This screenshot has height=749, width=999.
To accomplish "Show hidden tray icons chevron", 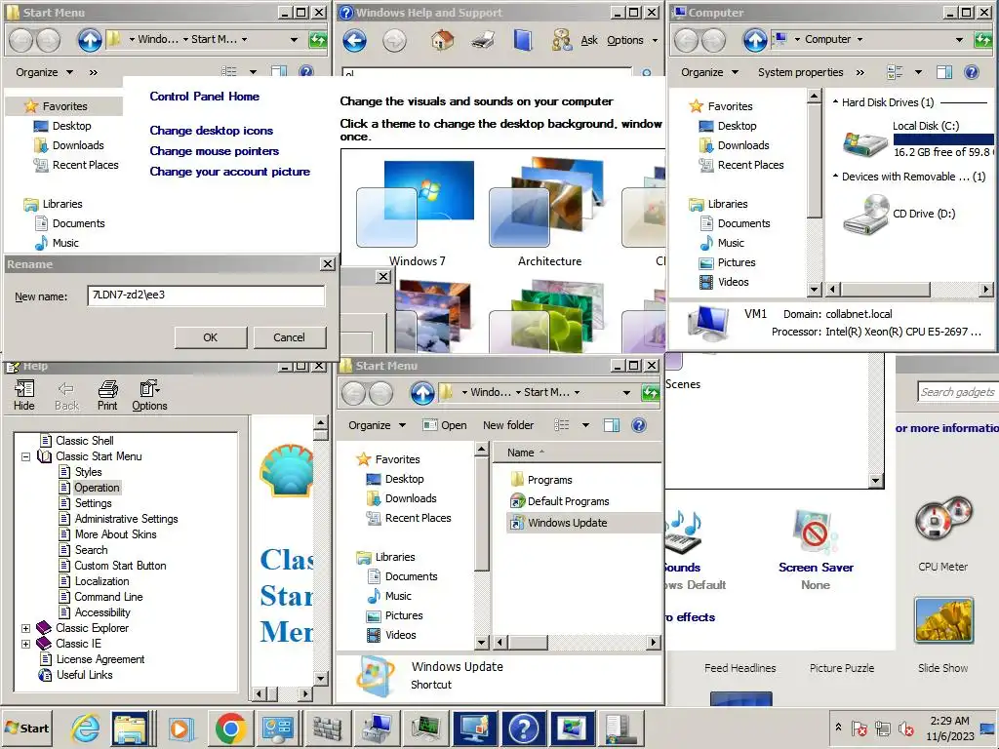I will (838, 728).
